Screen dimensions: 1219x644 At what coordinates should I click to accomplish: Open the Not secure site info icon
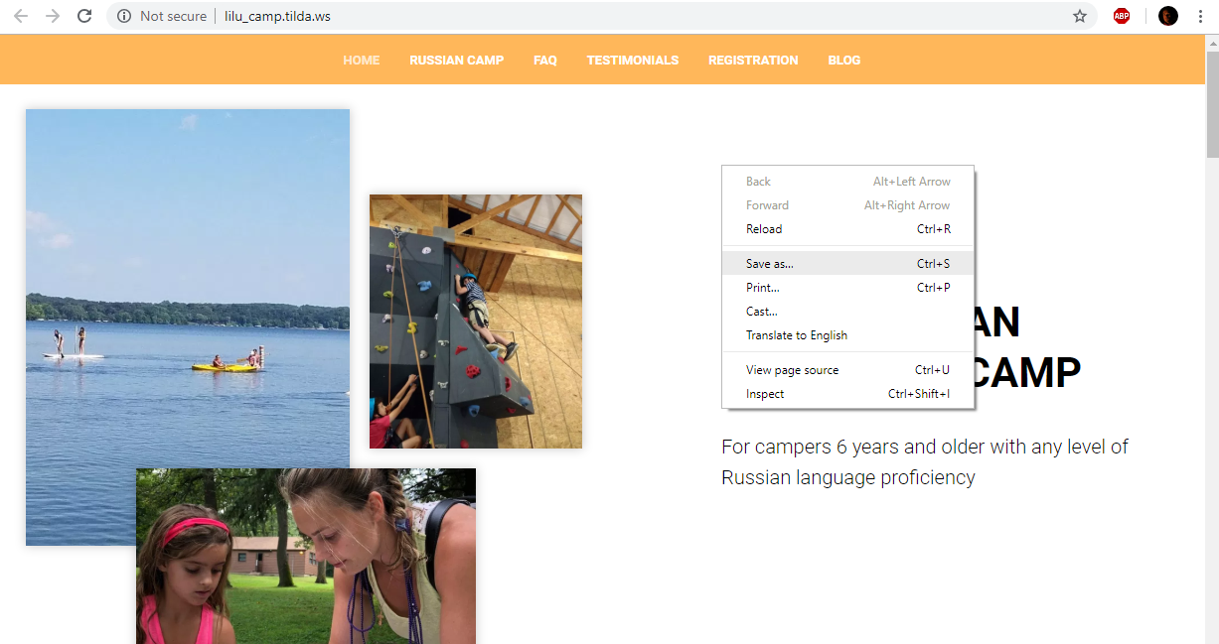124,16
